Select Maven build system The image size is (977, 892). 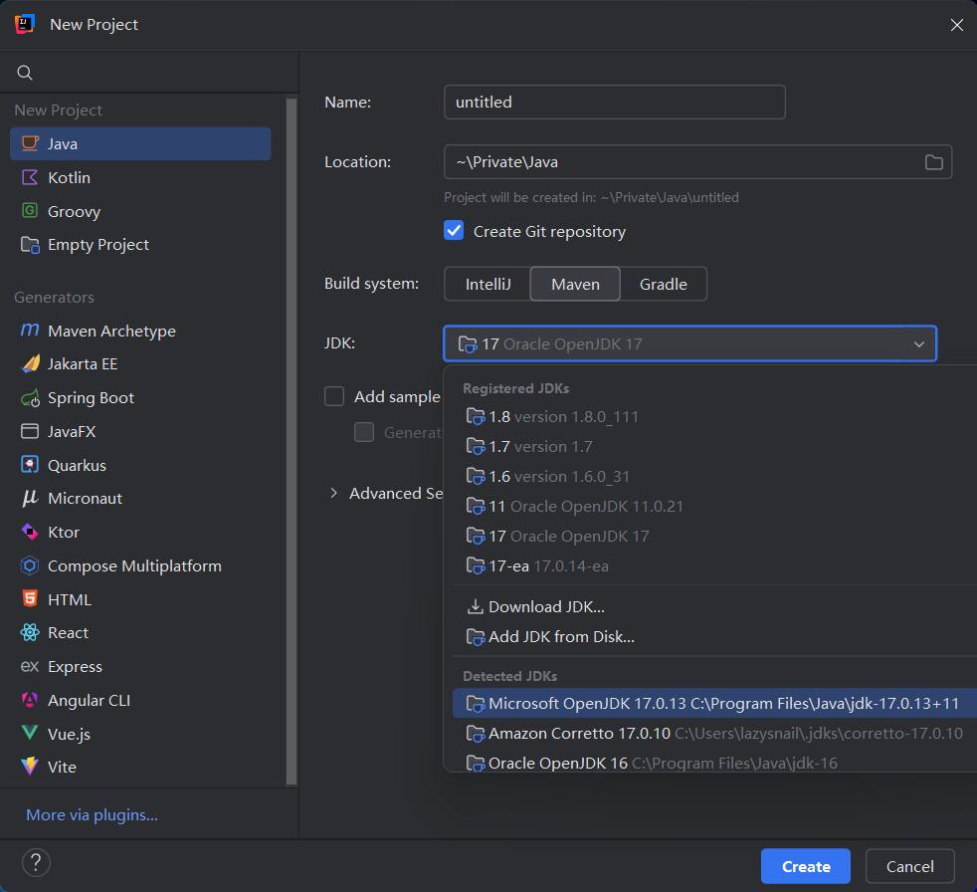tap(575, 285)
